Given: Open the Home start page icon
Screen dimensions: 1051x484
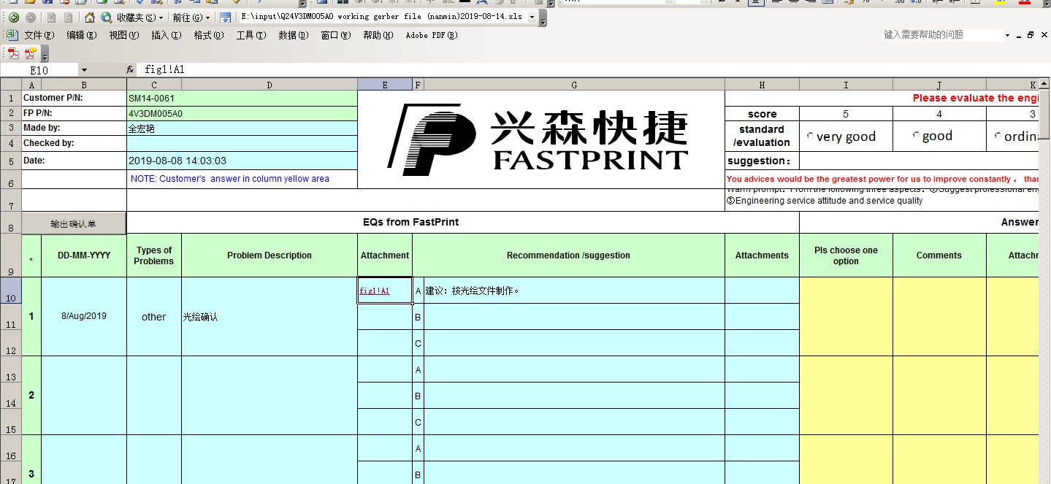Looking at the screenshot, I should [x=90, y=17].
